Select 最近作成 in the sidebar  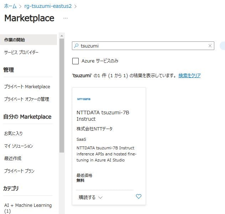coord(12,158)
